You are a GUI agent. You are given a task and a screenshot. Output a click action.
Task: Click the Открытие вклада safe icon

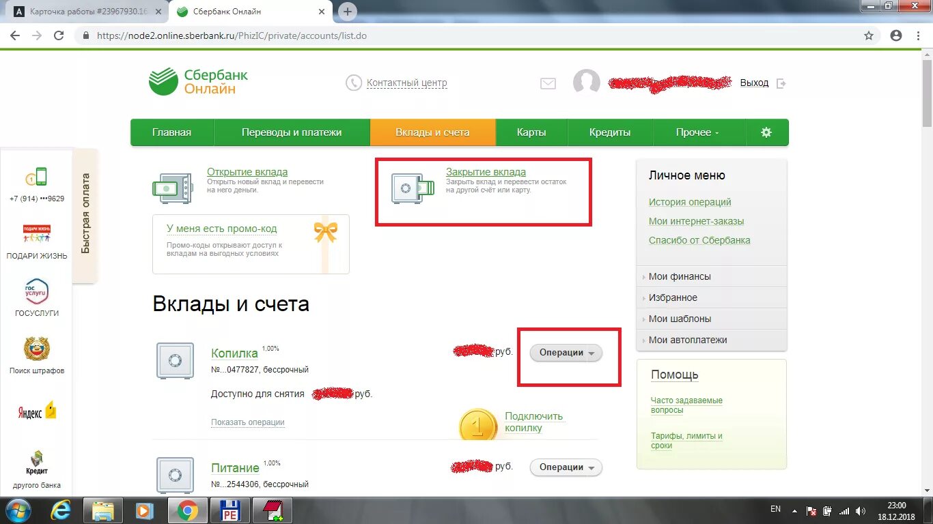tap(173, 187)
